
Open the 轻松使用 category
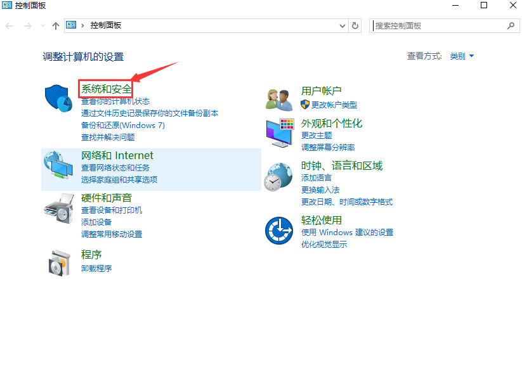point(322,220)
